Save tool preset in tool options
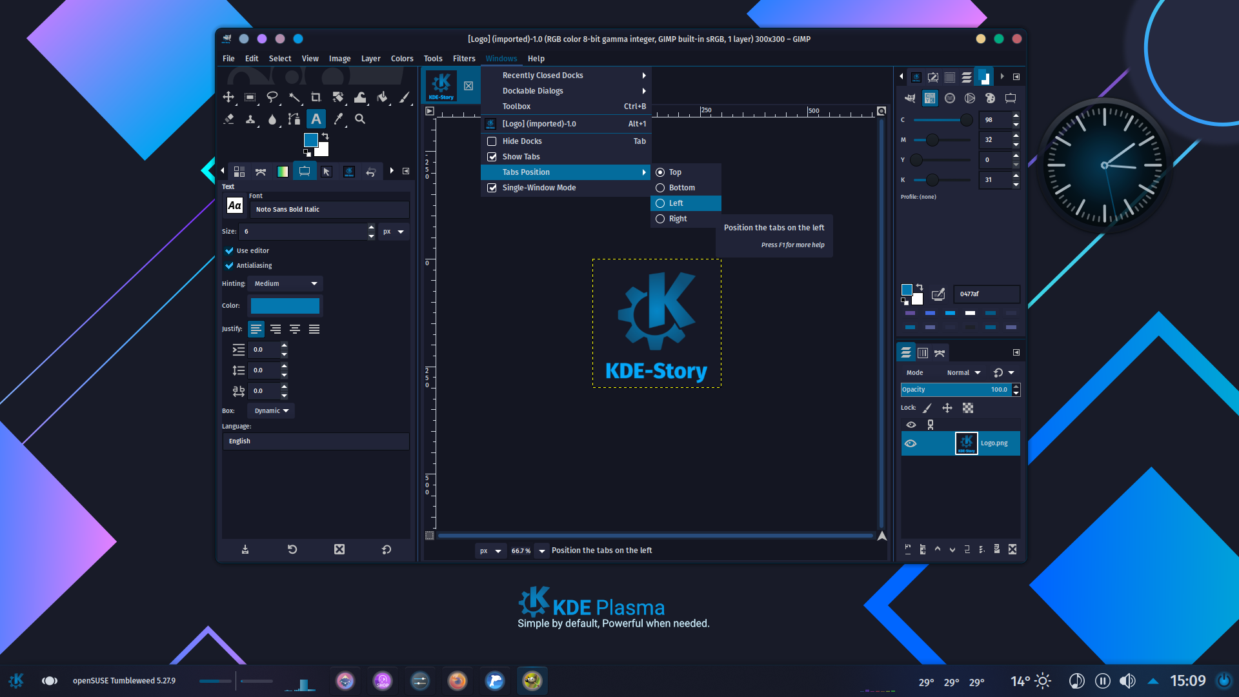Viewport: 1239px width, 697px height. tap(245, 549)
